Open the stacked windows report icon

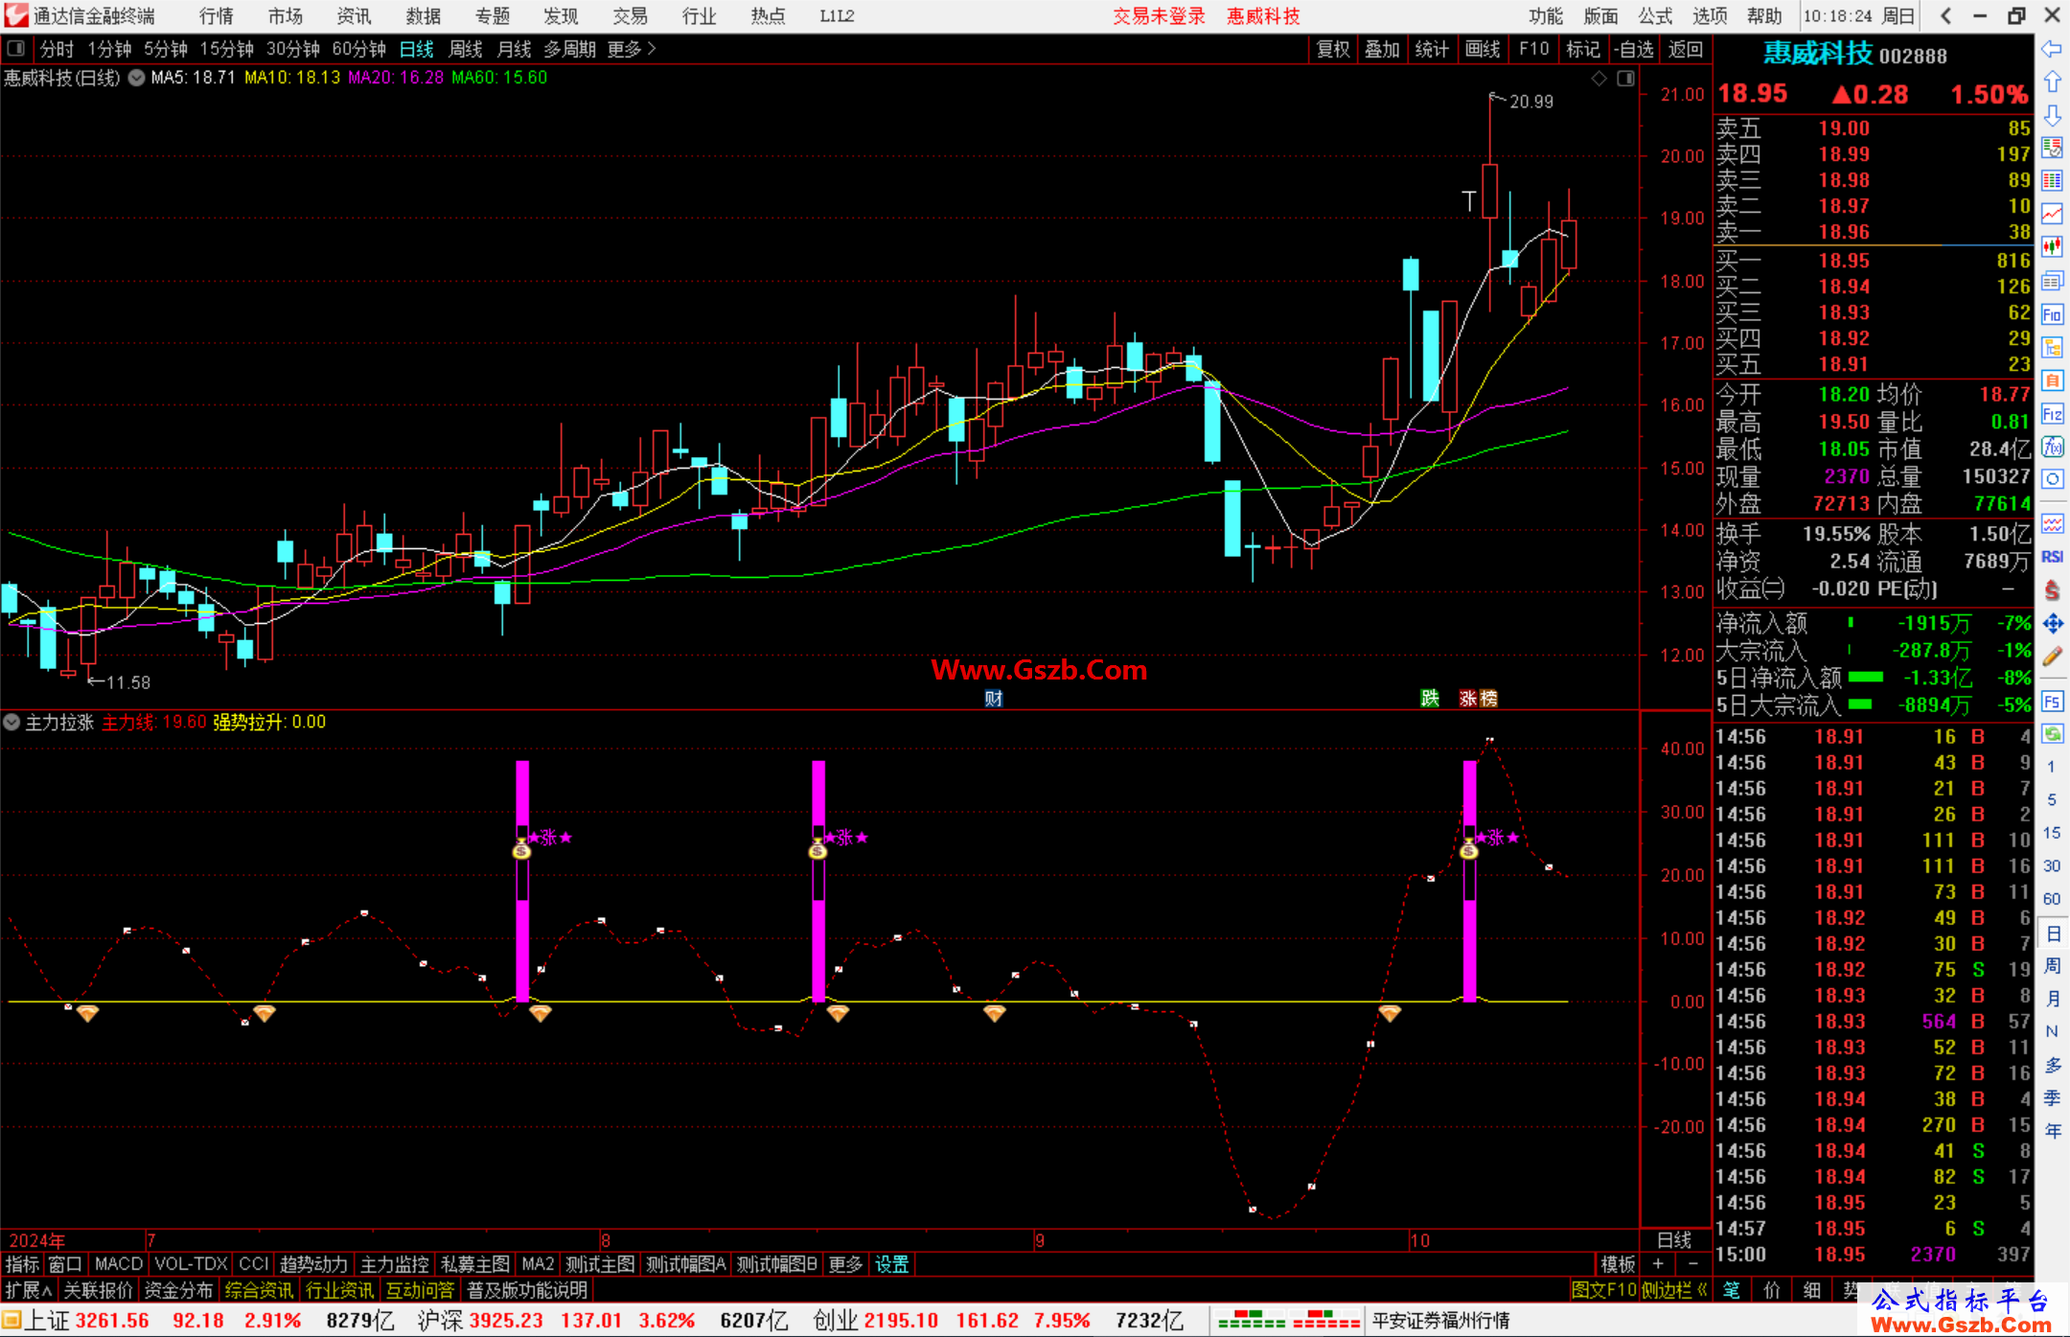(x=2052, y=281)
